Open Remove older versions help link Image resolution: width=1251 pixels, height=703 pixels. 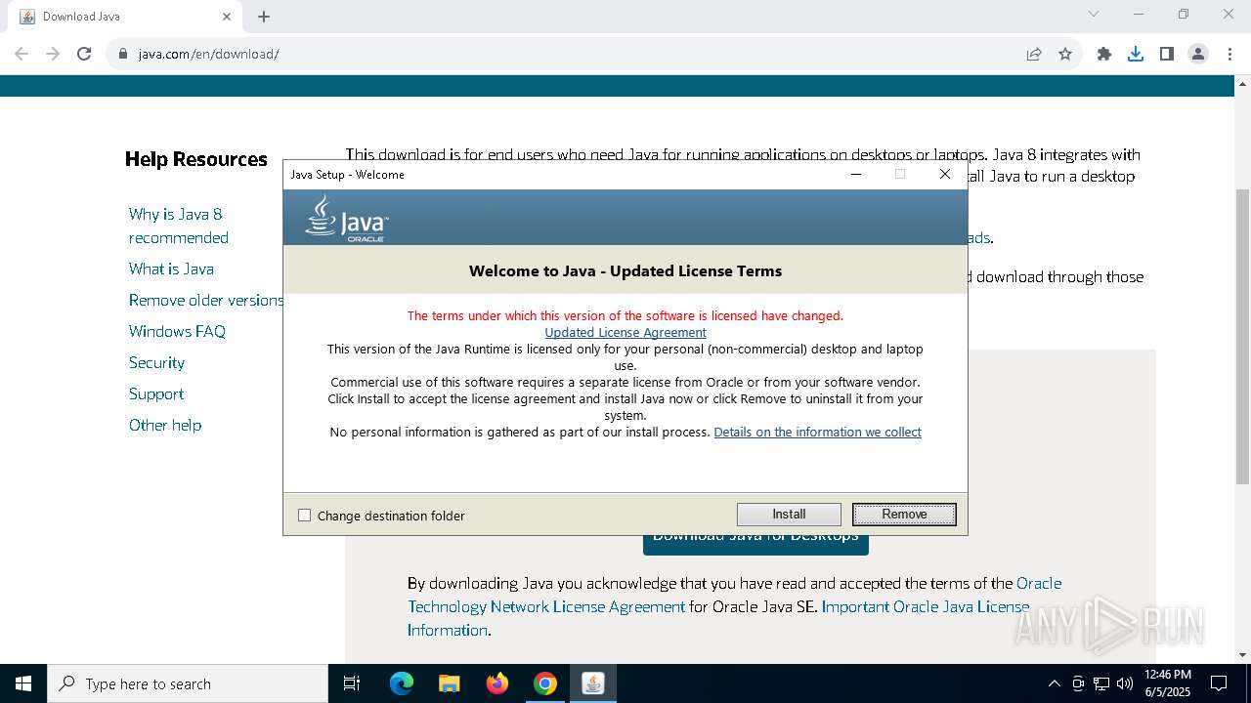(206, 300)
